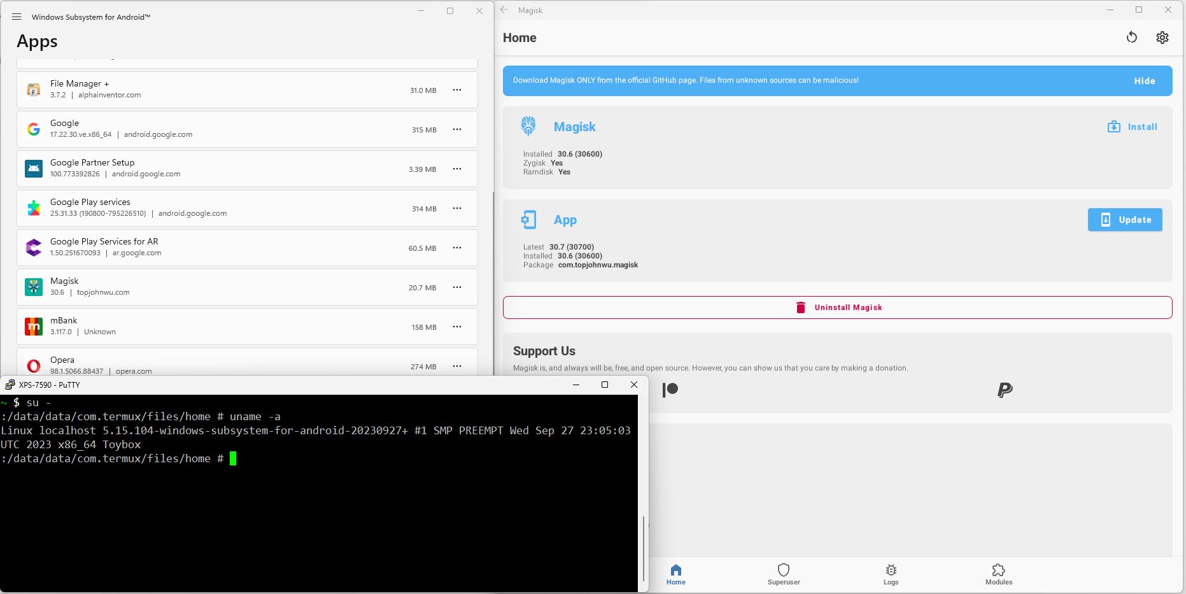Open the Logs tab
This screenshot has width=1186, height=594.
pos(891,574)
